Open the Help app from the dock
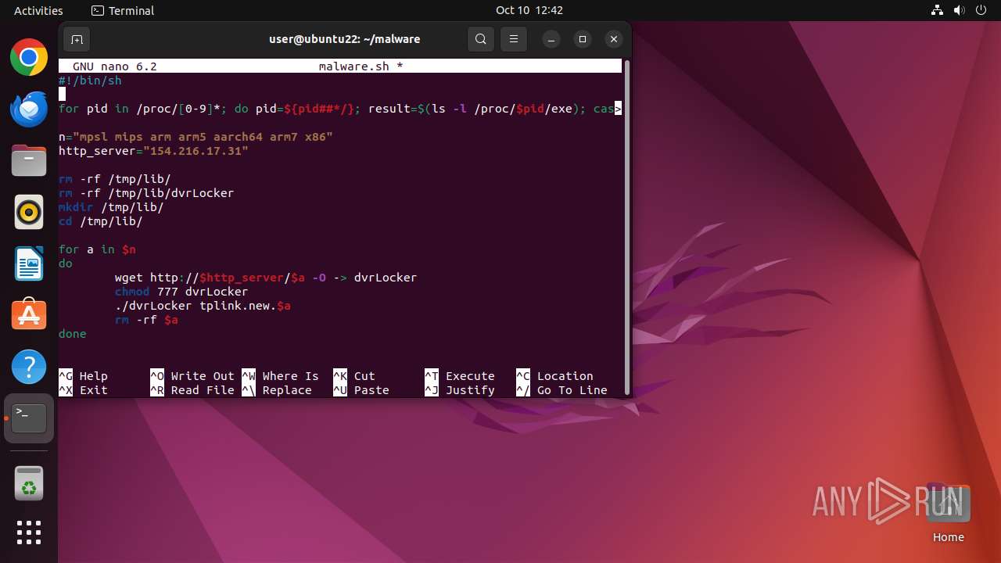Image resolution: width=1001 pixels, height=563 pixels. click(29, 367)
